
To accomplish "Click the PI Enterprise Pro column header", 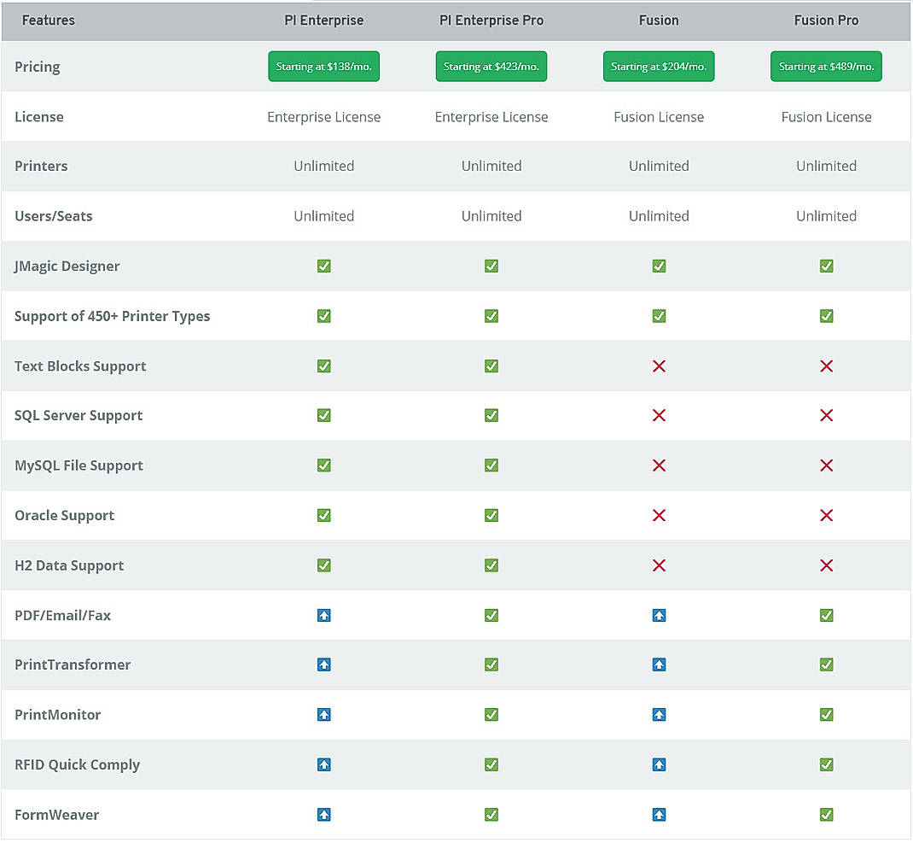I will (491, 20).
